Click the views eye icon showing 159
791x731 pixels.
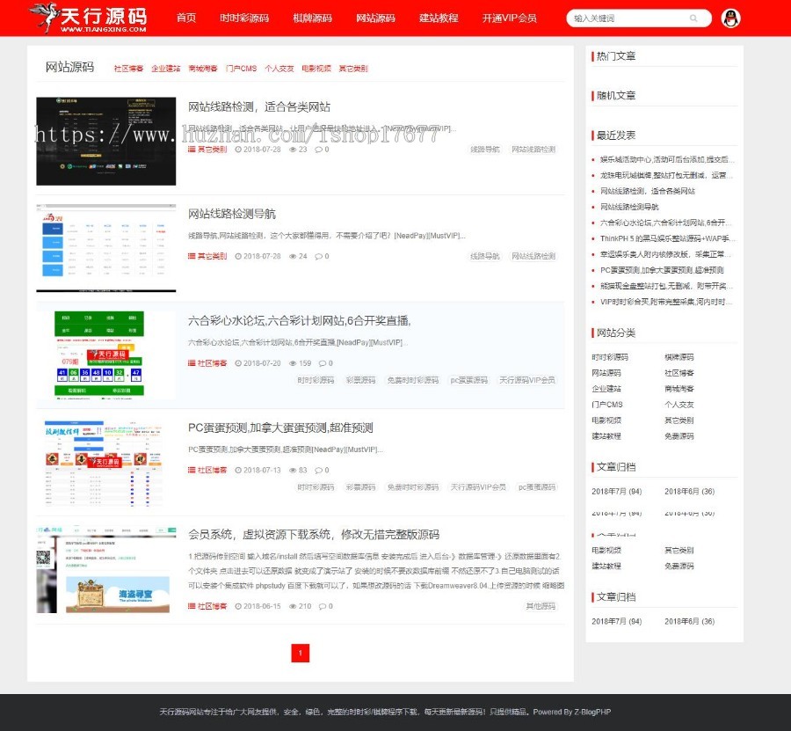coord(293,363)
